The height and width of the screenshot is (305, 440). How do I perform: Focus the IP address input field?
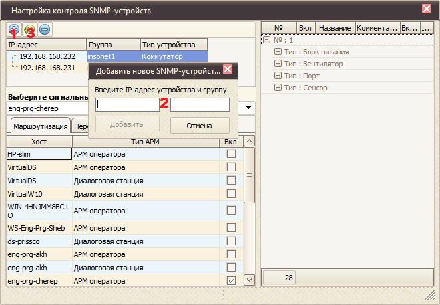pos(127,104)
